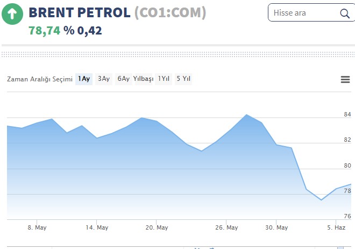The height and width of the screenshot is (249, 355).
Task: Click the 14. May axis label
Action: [x=97, y=227]
